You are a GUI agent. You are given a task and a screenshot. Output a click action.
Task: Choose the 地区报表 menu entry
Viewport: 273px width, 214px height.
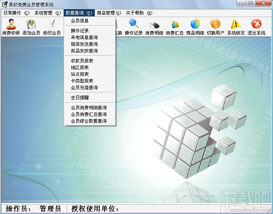pyautogui.click(x=90, y=67)
